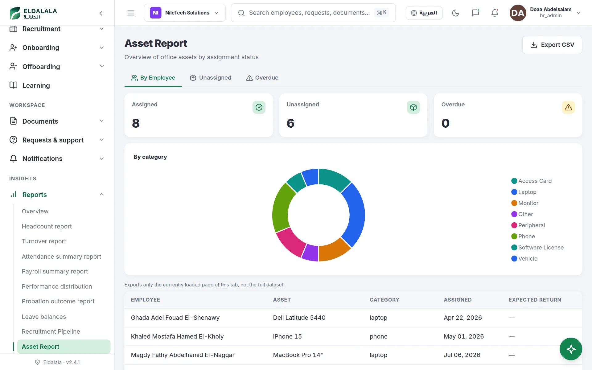Open the NileTech Solutions company dropdown
592x370 pixels.
point(184,13)
